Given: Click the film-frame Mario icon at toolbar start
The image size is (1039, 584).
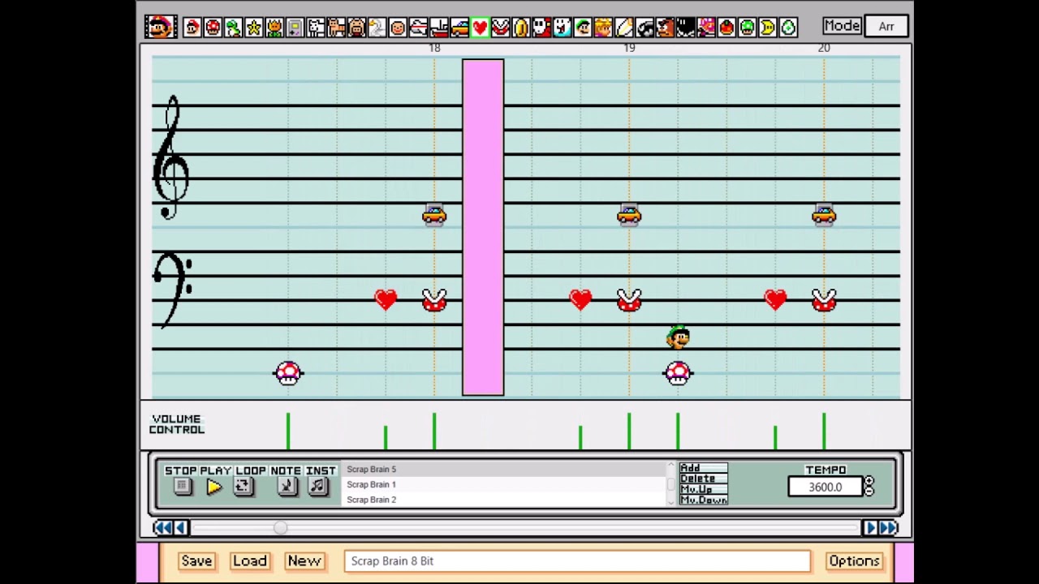Looking at the screenshot, I should click(x=161, y=27).
